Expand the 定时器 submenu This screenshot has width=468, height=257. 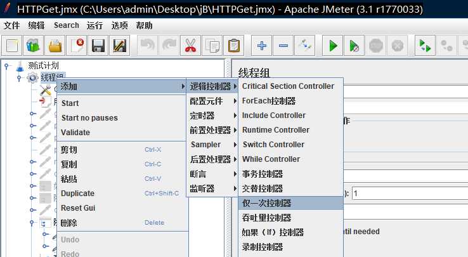coord(212,115)
